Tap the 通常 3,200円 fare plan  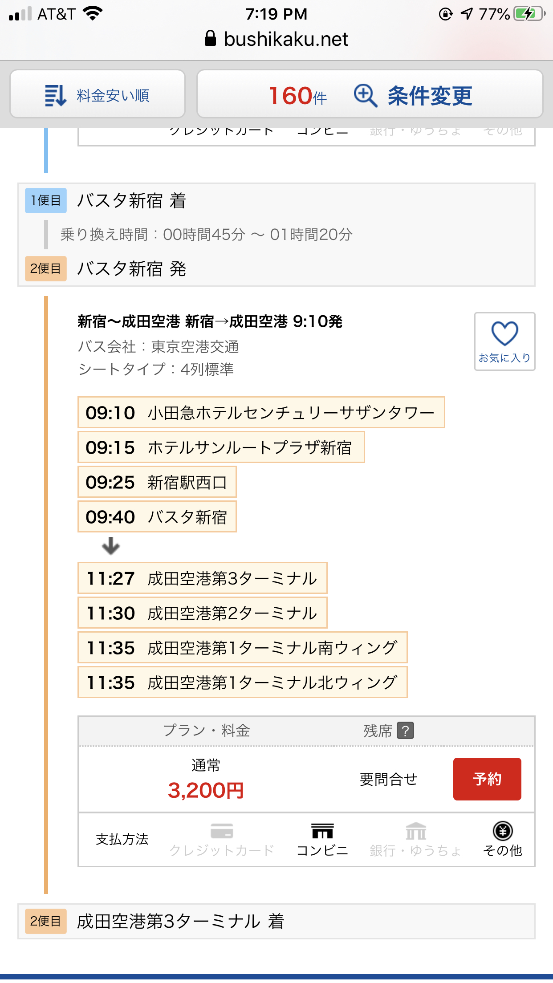[206, 780]
